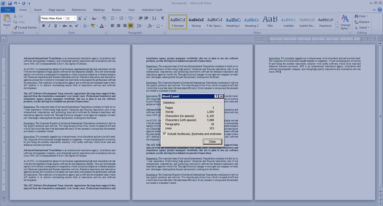Open the View tab
Image resolution: width=383 pixels, height=206 pixels.
131,10
